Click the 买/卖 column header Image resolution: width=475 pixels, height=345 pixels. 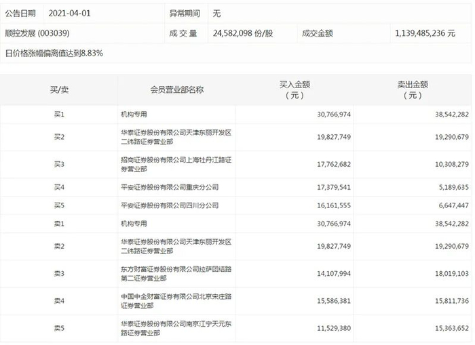59,89
